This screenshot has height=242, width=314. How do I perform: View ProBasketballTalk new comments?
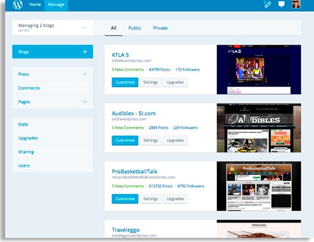coord(128,186)
